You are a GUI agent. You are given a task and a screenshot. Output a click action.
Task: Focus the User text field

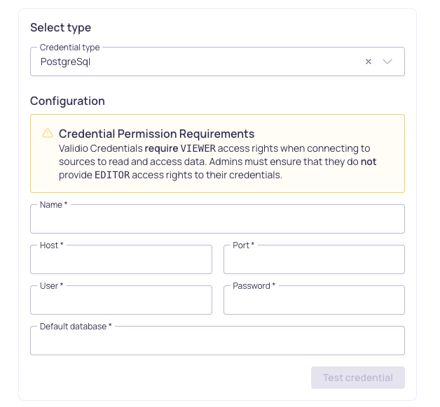[x=121, y=301]
